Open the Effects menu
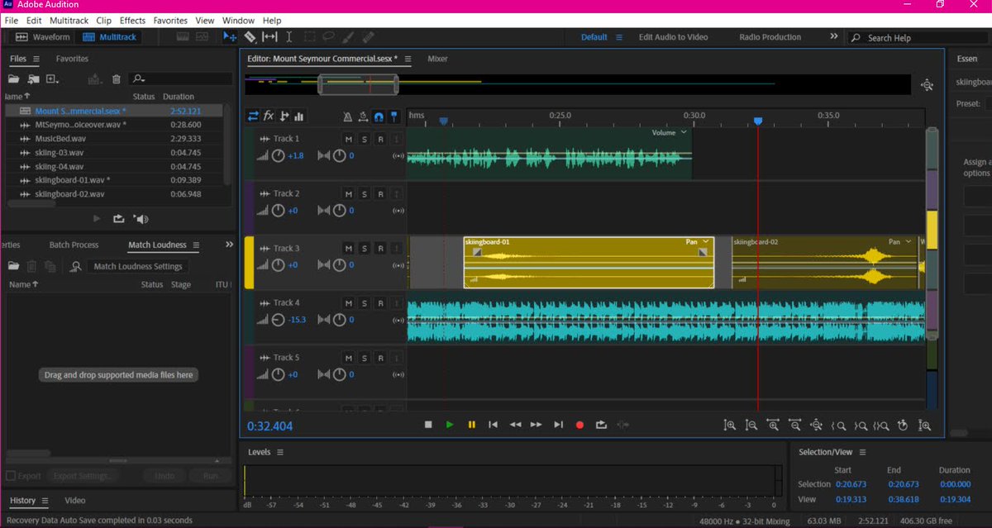 tap(132, 20)
